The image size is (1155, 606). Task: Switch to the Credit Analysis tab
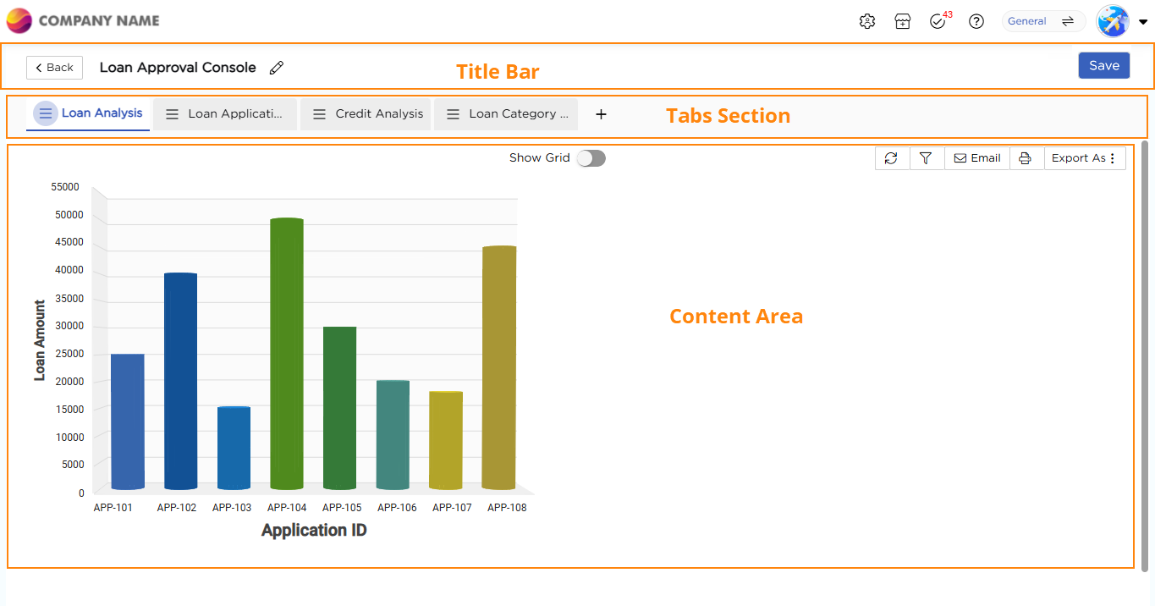point(366,114)
